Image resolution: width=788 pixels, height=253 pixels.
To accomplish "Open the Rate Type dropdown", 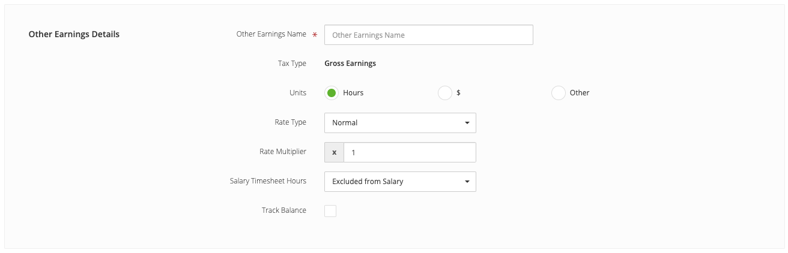I will click(x=400, y=123).
